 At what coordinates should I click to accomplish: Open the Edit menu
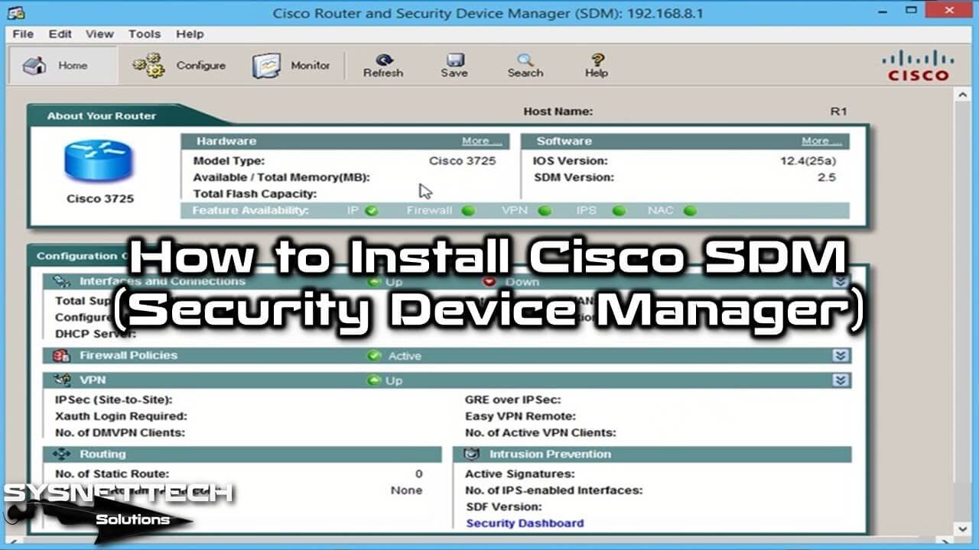click(60, 34)
